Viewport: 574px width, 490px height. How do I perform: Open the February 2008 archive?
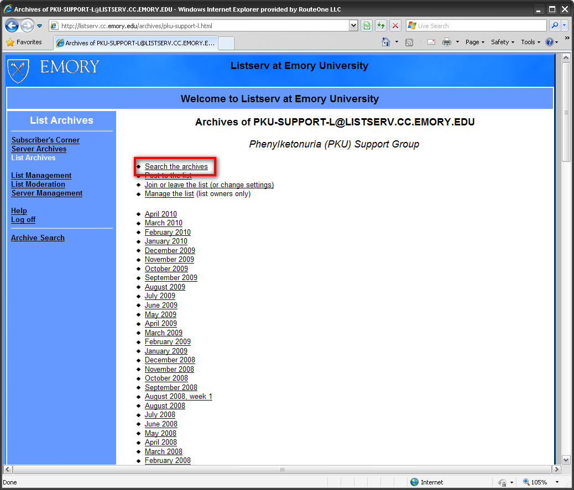coord(168,461)
